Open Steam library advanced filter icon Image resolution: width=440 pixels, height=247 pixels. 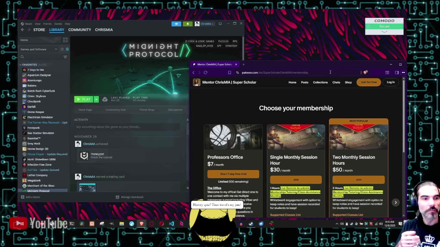[x=65, y=57]
